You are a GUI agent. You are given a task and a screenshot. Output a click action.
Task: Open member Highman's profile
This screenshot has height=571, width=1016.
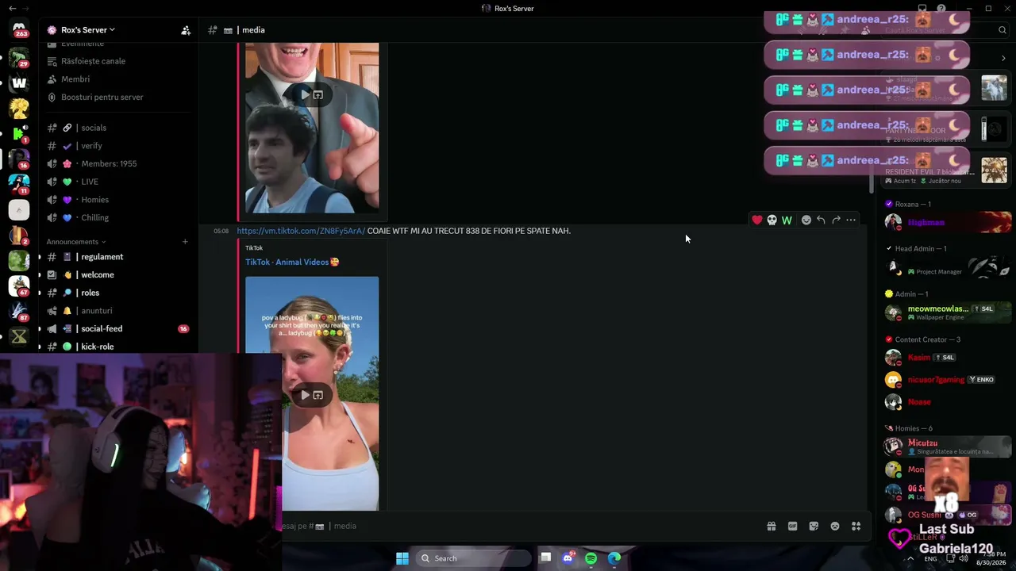coord(948,223)
